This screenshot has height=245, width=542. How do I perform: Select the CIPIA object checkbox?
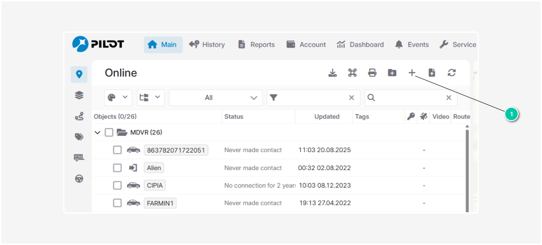117,185
